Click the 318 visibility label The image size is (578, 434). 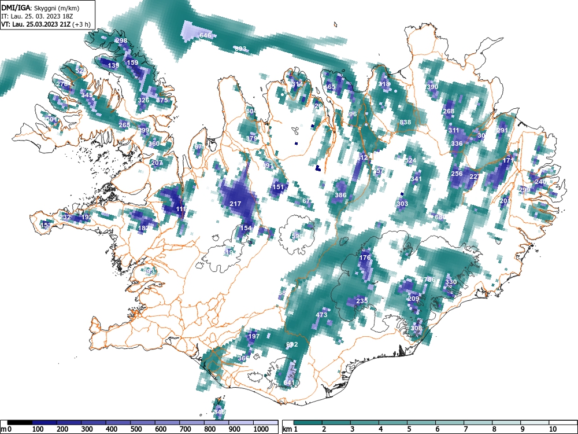click(x=384, y=84)
